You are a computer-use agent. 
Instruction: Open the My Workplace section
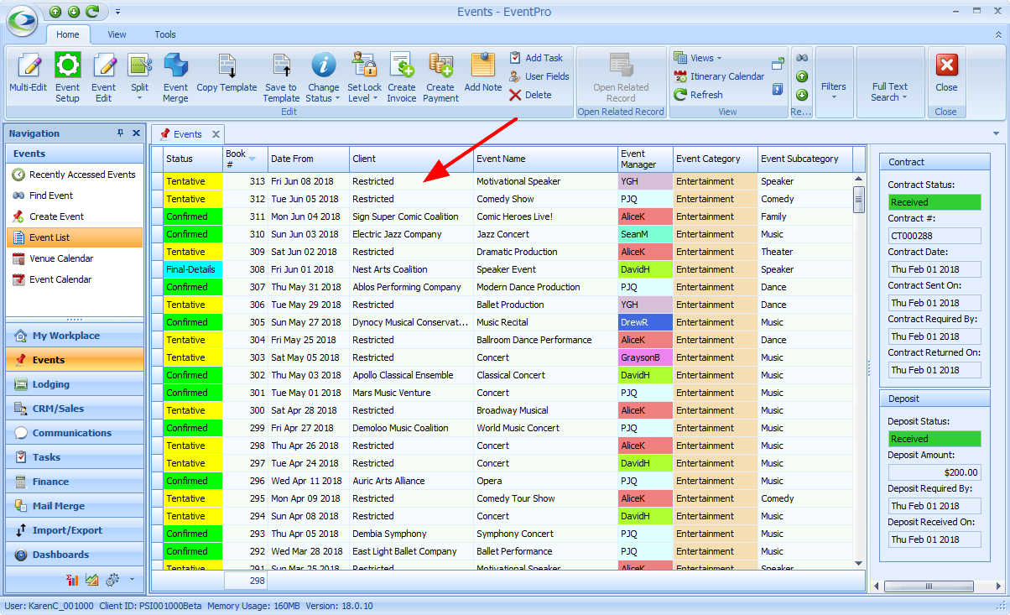point(75,336)
